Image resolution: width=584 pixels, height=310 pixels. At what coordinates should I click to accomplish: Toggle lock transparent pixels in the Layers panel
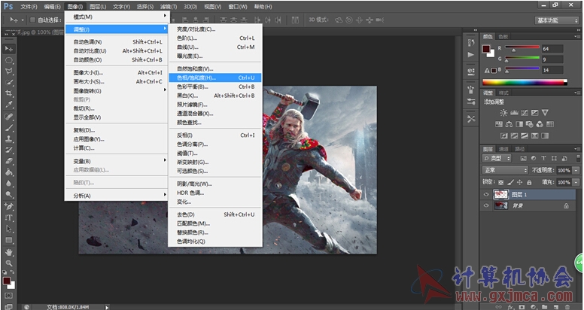coord(501,182)
